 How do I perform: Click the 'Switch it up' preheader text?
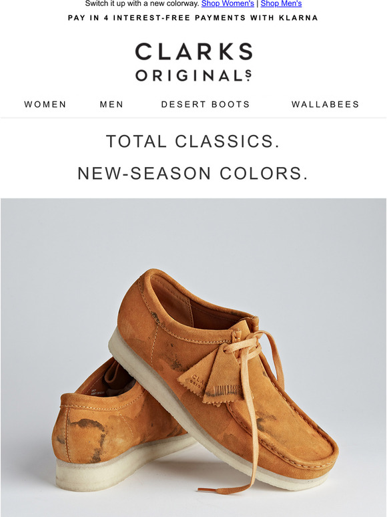pyautogui.click(x=142, y=3)
